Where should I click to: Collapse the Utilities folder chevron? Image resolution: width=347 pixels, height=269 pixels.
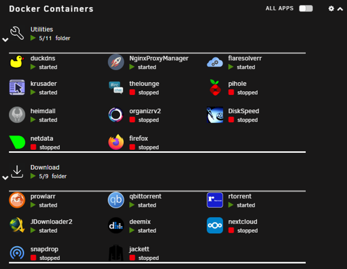tap(5, 40)
